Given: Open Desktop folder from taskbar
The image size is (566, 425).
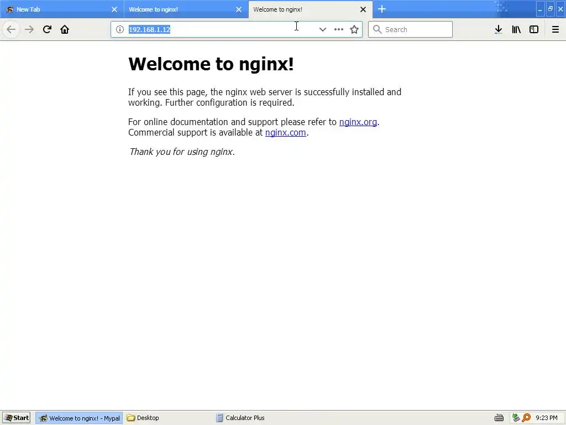Looking at the screenshot, I should 143,418.
